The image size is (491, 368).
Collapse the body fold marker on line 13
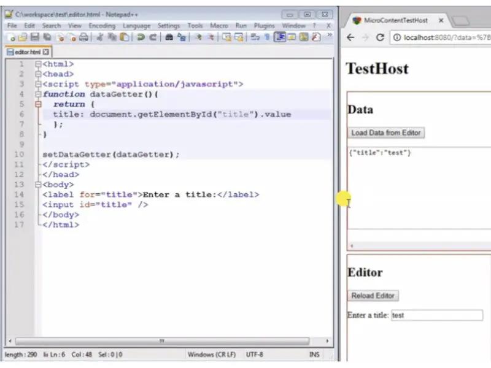[38, 185]
